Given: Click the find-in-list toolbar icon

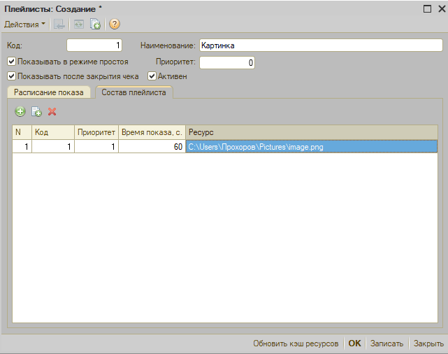Looking at the screenshot, I should coord(59,24).
